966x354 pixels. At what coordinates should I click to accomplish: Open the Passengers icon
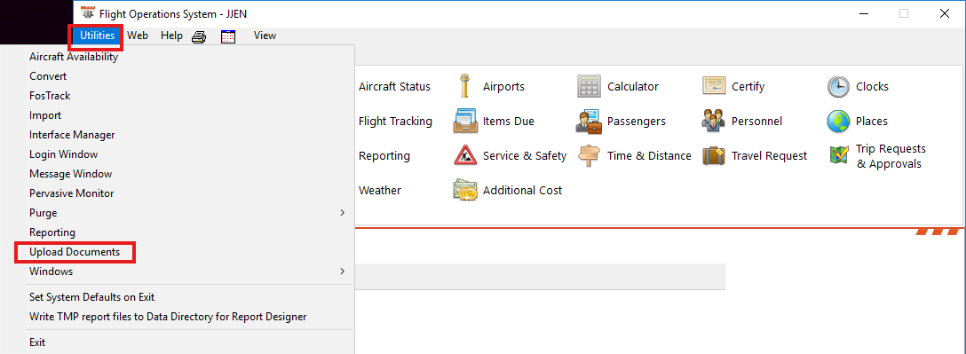click(589, 121)
